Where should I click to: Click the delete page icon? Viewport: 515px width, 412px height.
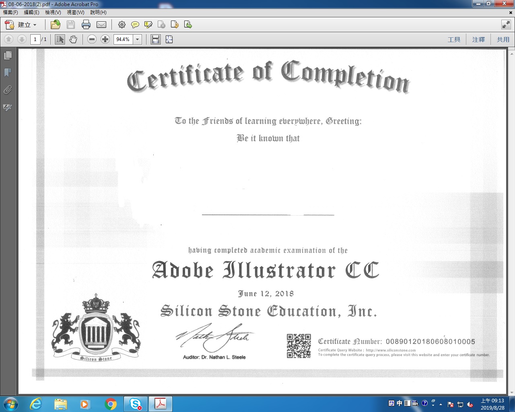coord(162,25)
